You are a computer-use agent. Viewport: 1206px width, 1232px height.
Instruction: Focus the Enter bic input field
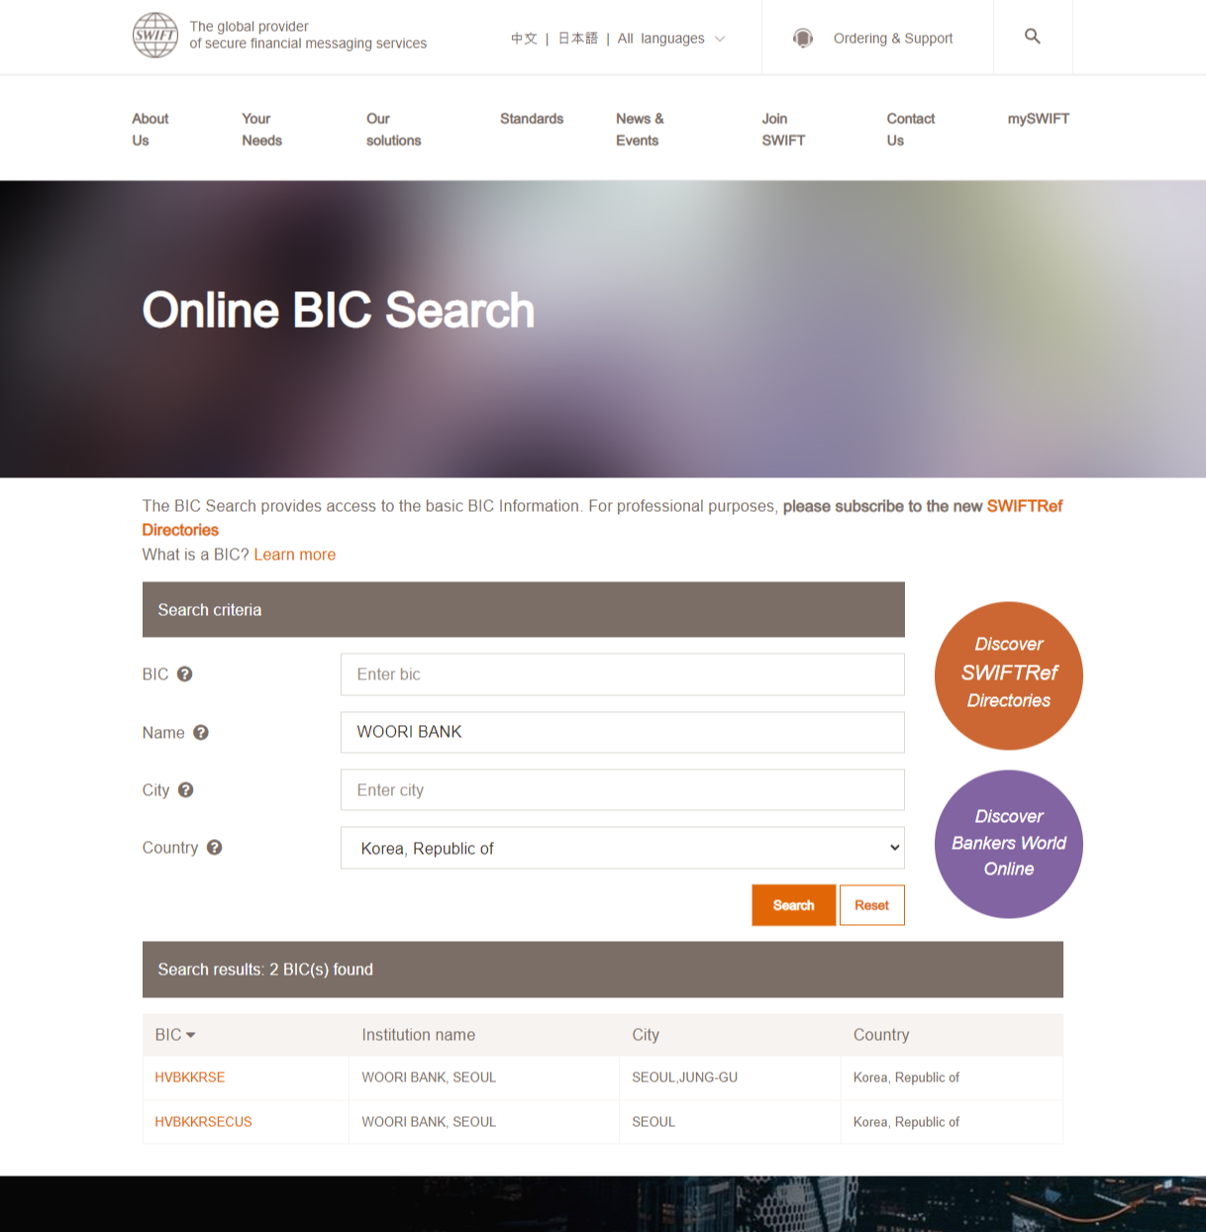pos(623,674)
